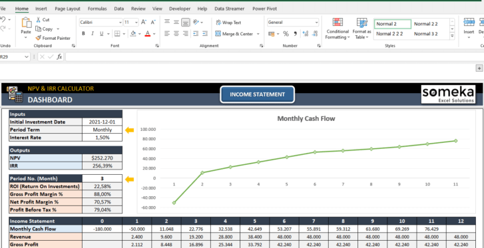Open the font name dropdown showing Calibri

121,23
